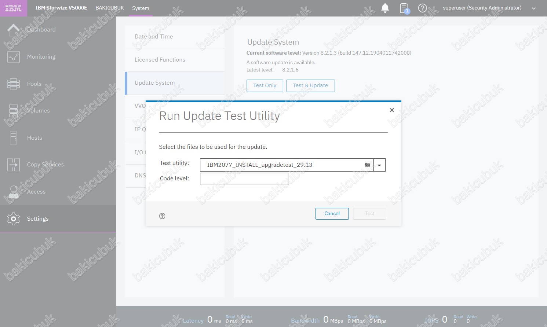The height and width of the screenshot is (327, 547).
Task: Click the Settings gear icon
Action: 14,219
